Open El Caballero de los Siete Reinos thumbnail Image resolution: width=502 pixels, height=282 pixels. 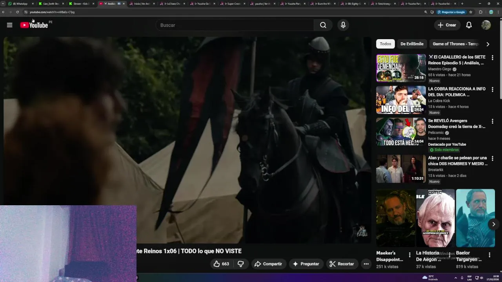click(x=401, y=68)
